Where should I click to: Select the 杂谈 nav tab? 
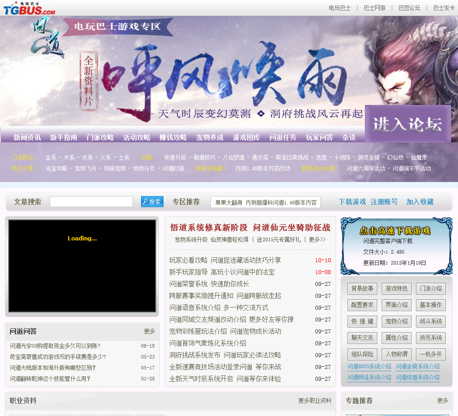349,137
